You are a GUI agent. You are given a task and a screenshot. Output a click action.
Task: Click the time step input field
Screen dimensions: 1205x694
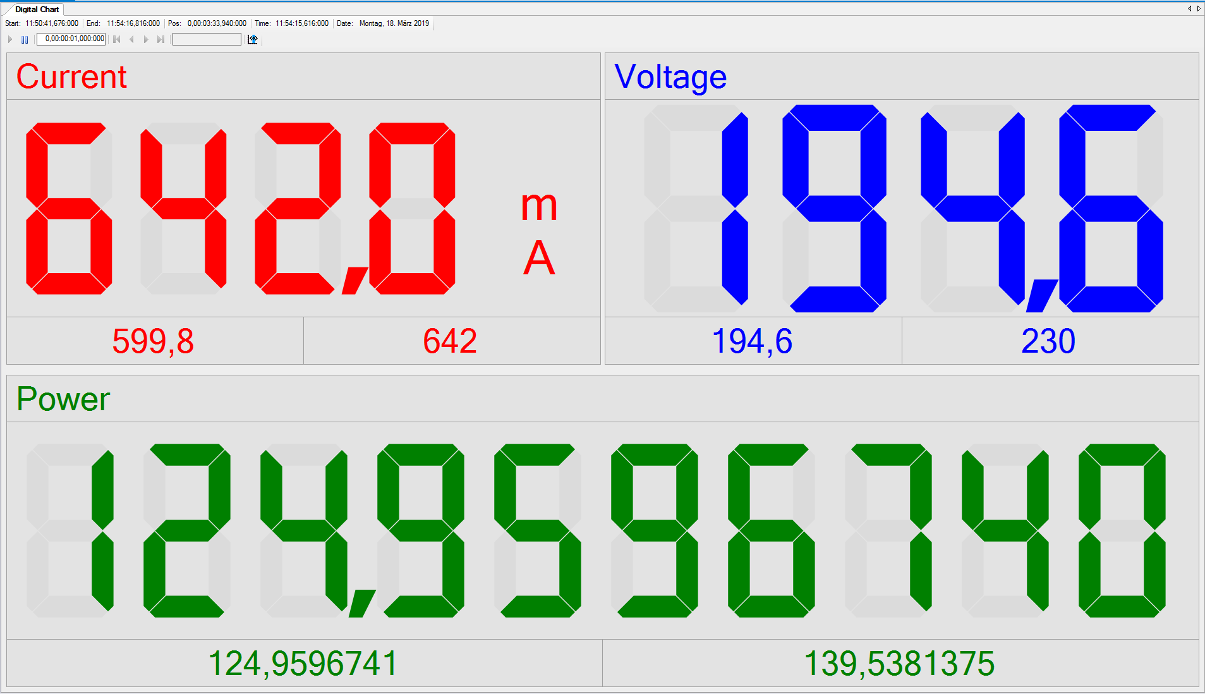tap(71, 39)
